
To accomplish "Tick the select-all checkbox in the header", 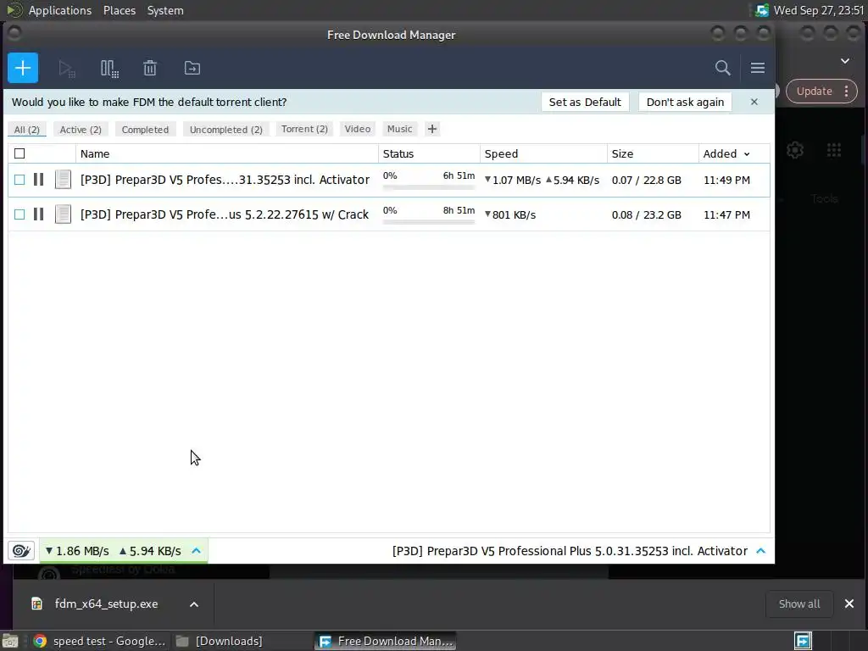I will click(x=19, y=153).
